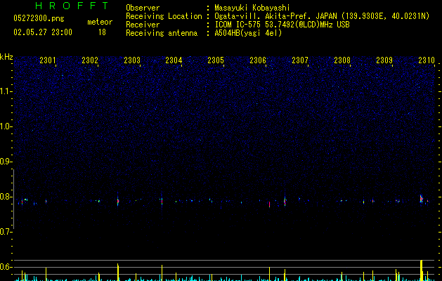Click the 1.0 kHz axis label
Image resolution: width=442 pixels, height=281 pixels.
6,126
